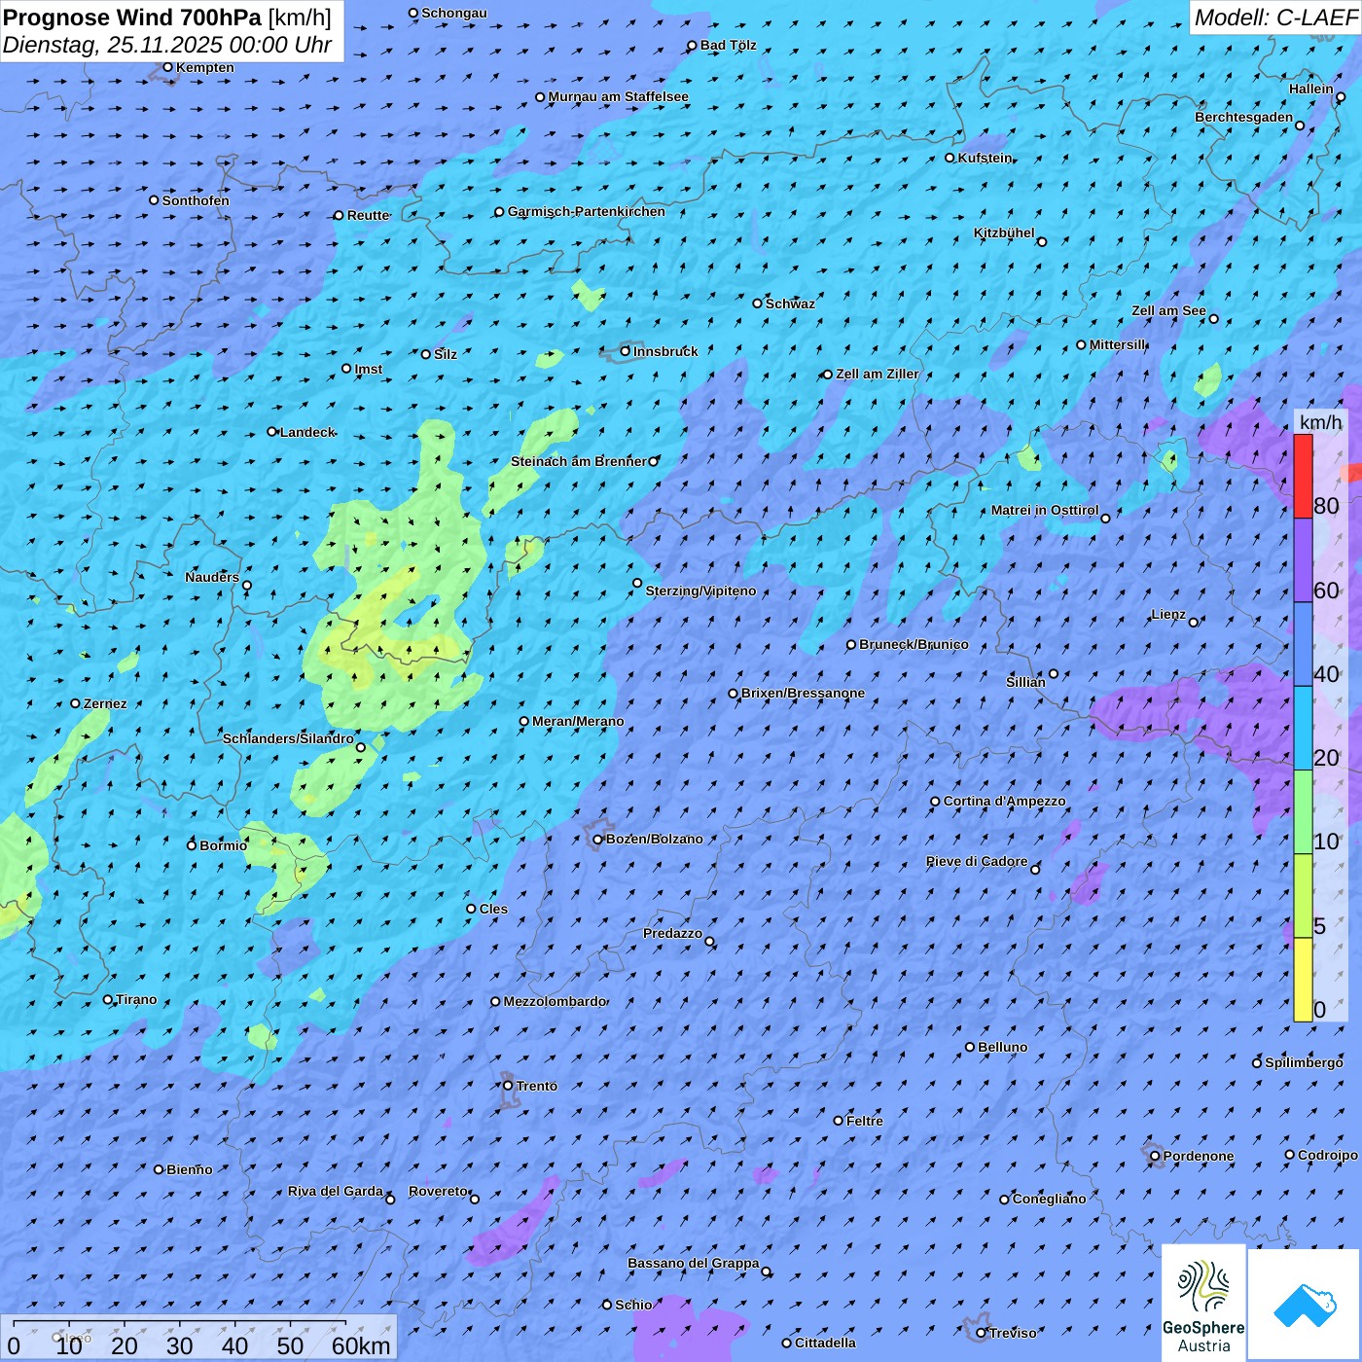
Task: Click the 'Sterzing/Vipiteno' label
Action: (x=700, y=591)
